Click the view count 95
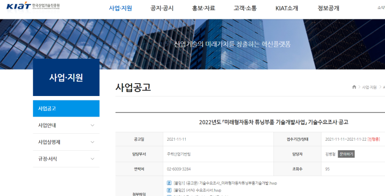 pyautogui.click(x=327, y=169)
